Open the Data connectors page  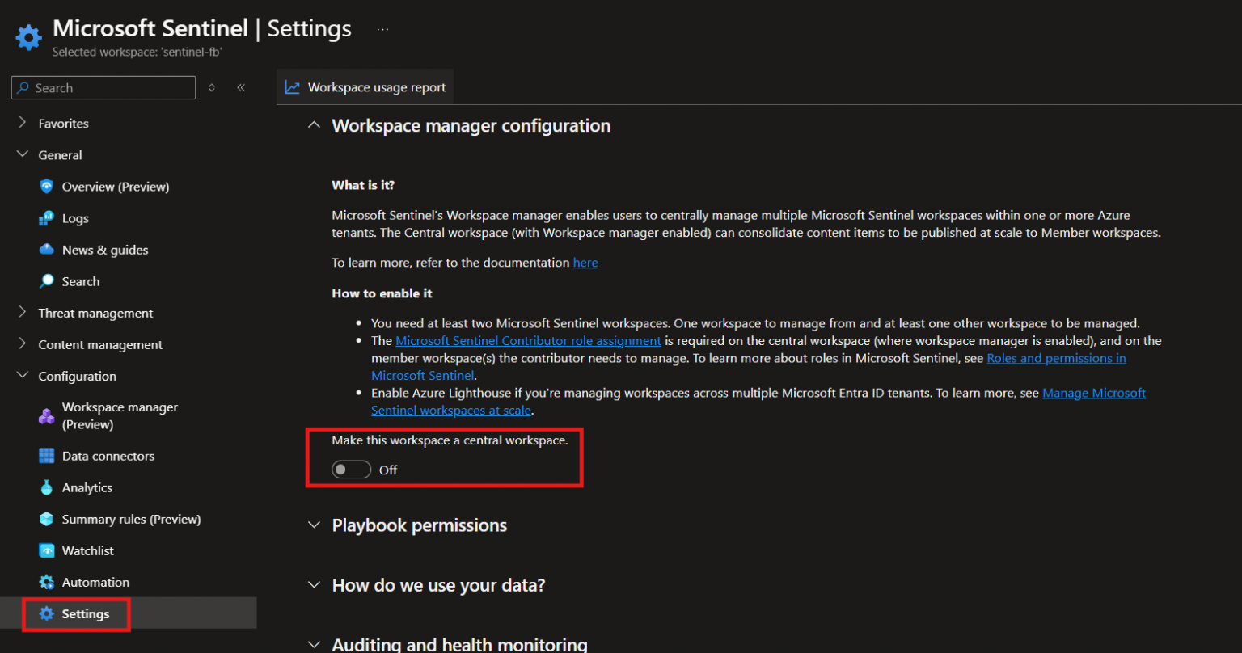pos(108,455)
